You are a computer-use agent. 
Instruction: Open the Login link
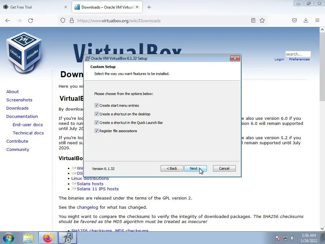pos(279,59)
